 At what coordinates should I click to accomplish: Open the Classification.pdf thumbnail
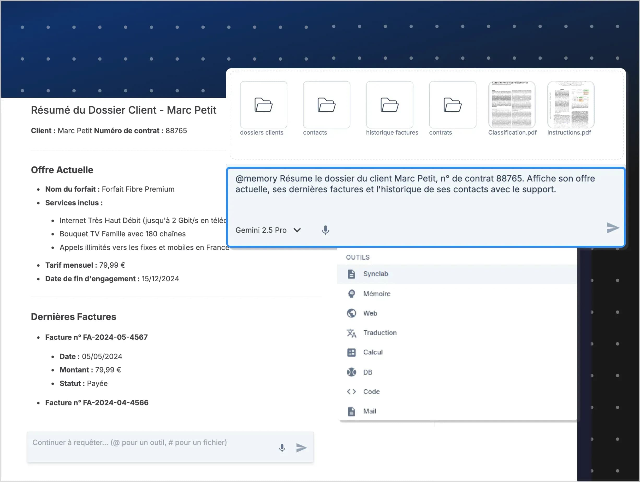coord(512,105)
